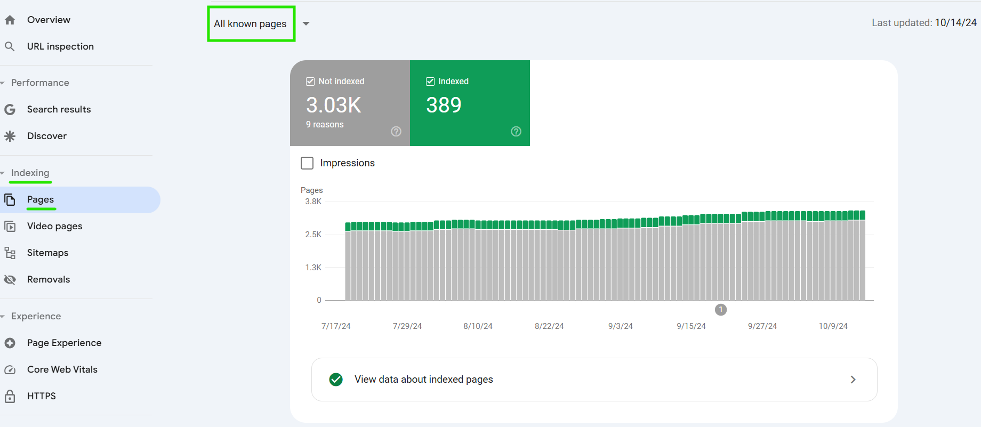
Task: Collapse the Performance section
Action: tap(3, 83)
